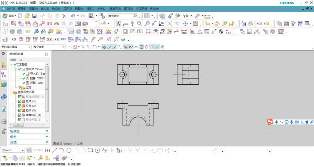Open the magnifier command search icon
Image resolution: width=314 pixels, height=167 pixels.
[x=135, y=16]
